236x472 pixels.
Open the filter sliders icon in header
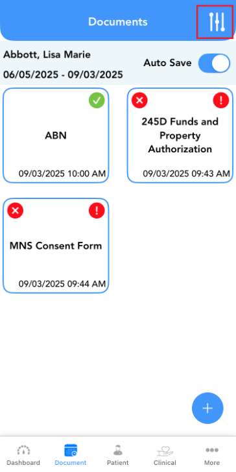click(217, 22)
